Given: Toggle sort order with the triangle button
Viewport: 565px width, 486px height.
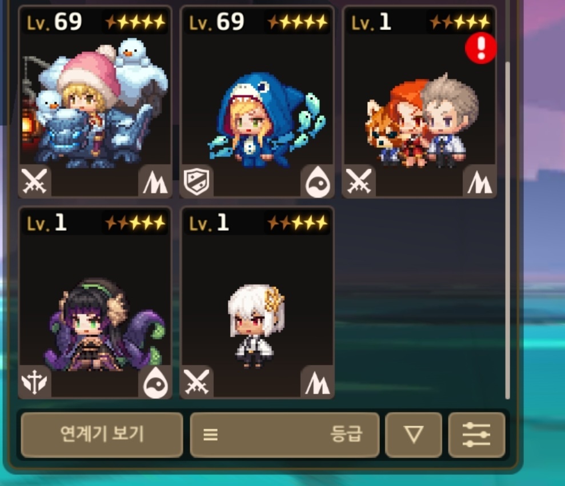Looking at the screenshot, I should pyautogui.click(x=414, y=435).
